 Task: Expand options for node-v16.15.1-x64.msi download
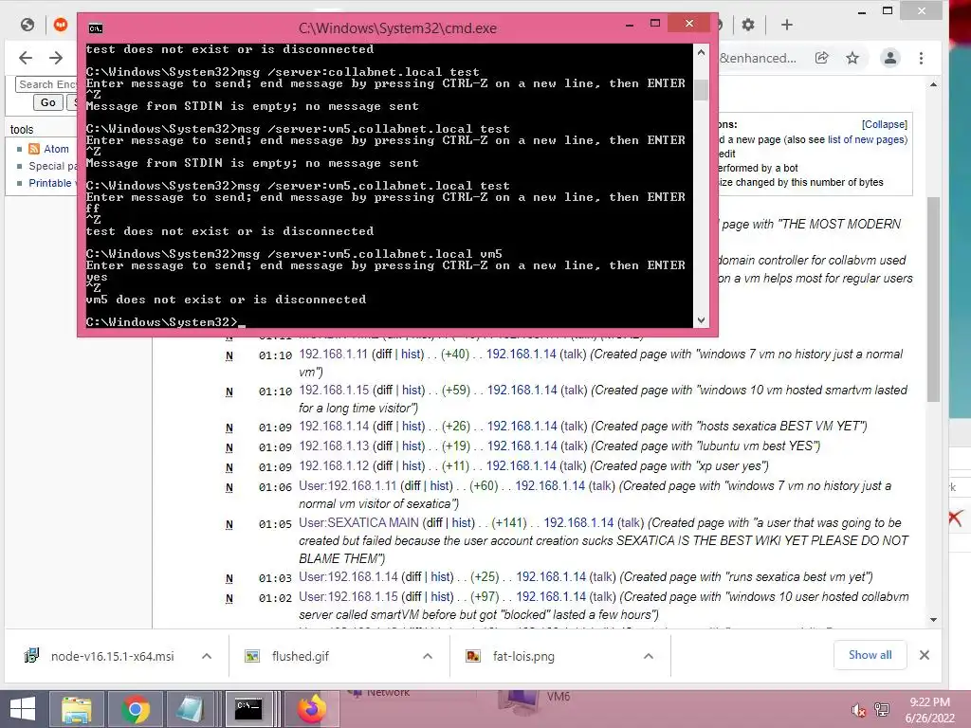[207, 656]
